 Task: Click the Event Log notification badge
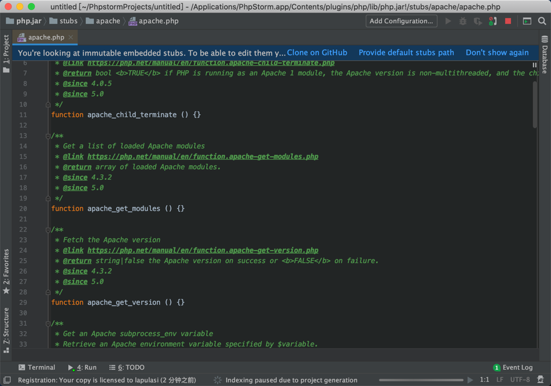[497, 367]
